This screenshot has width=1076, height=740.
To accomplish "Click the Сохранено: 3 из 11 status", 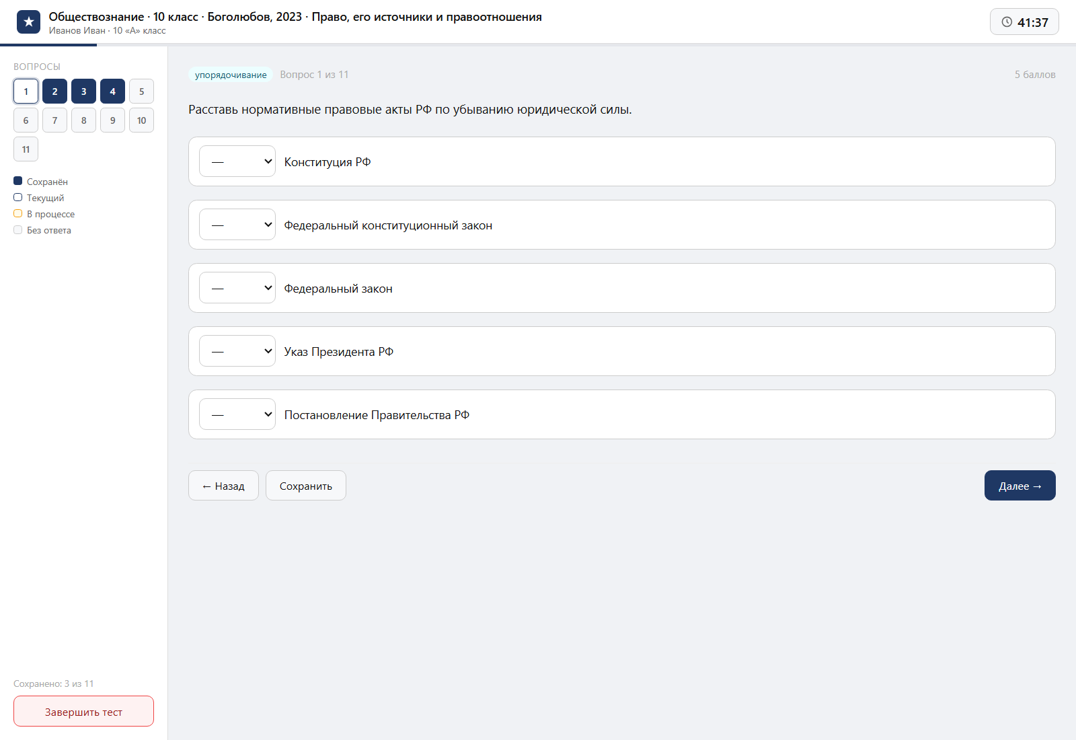I will tap(54, 683).
